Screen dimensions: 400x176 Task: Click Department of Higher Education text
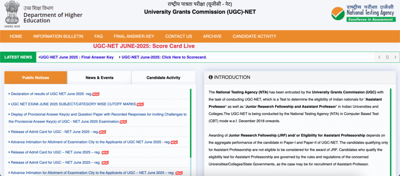[53, 18]
